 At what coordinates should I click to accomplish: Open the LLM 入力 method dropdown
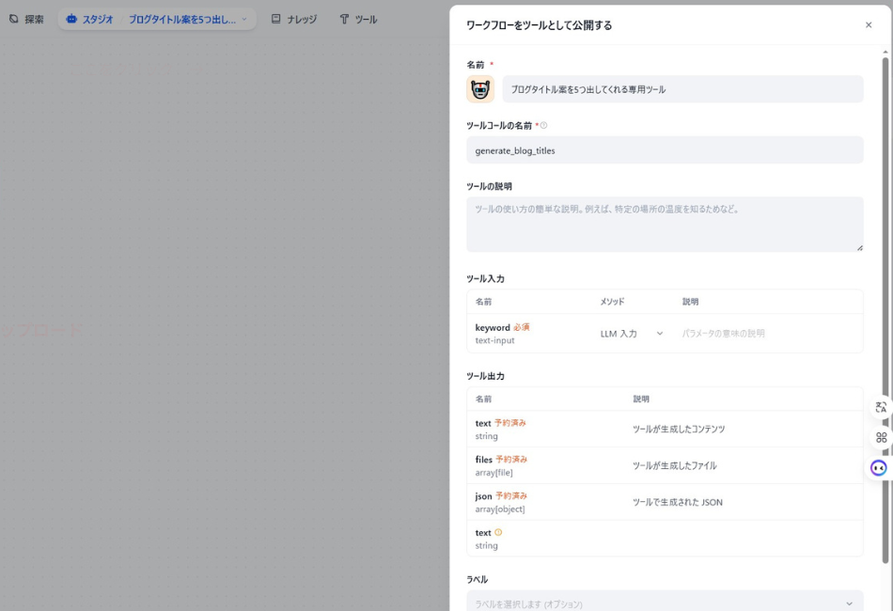coord(626,332)
